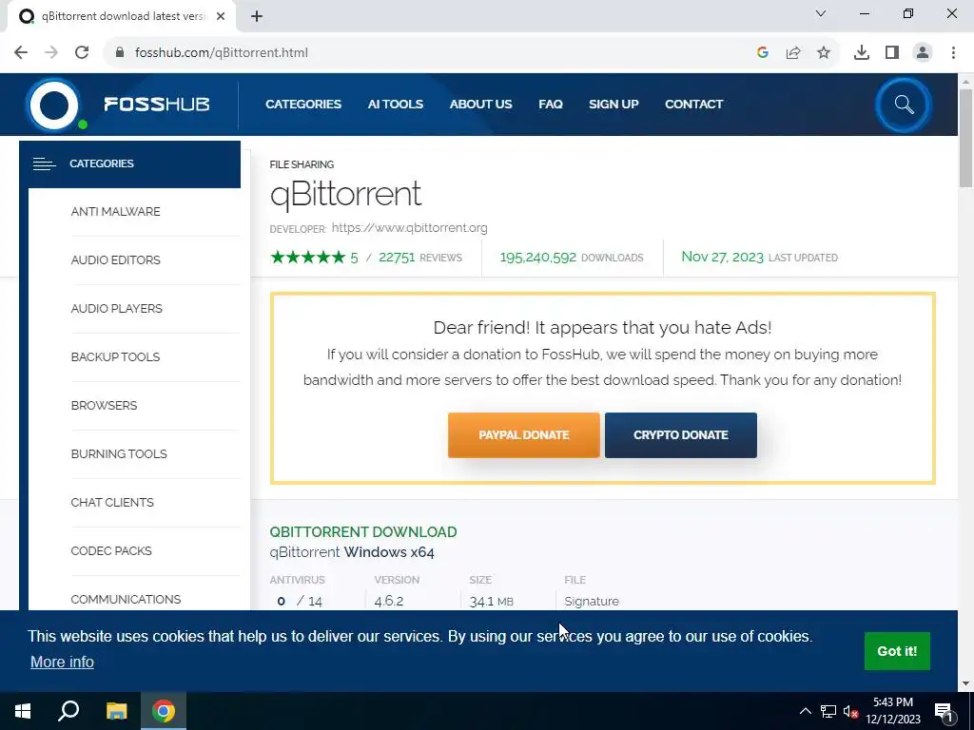Open the Chrome three-dot menu
974x730 pixels.
(953, 53)
